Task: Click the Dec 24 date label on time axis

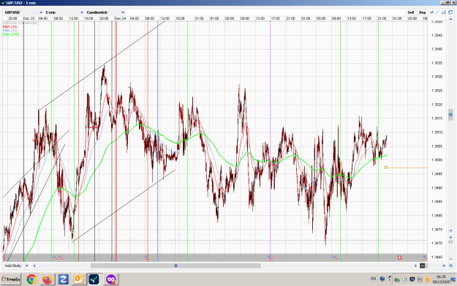Action: click(120, 18)
